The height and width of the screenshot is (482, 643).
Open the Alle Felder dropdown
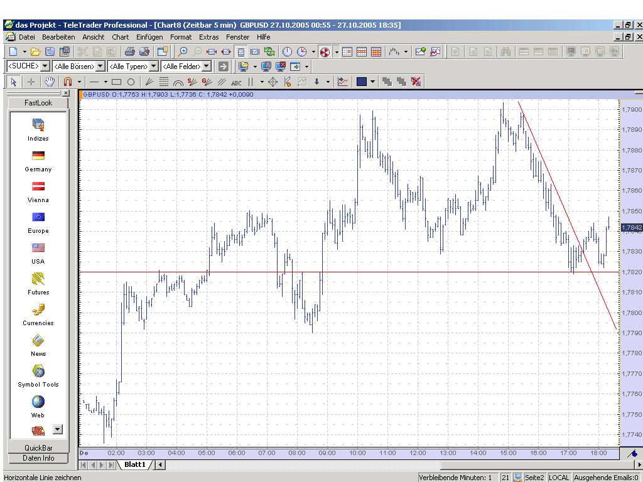pyautogui.click(x=206, y=67)
